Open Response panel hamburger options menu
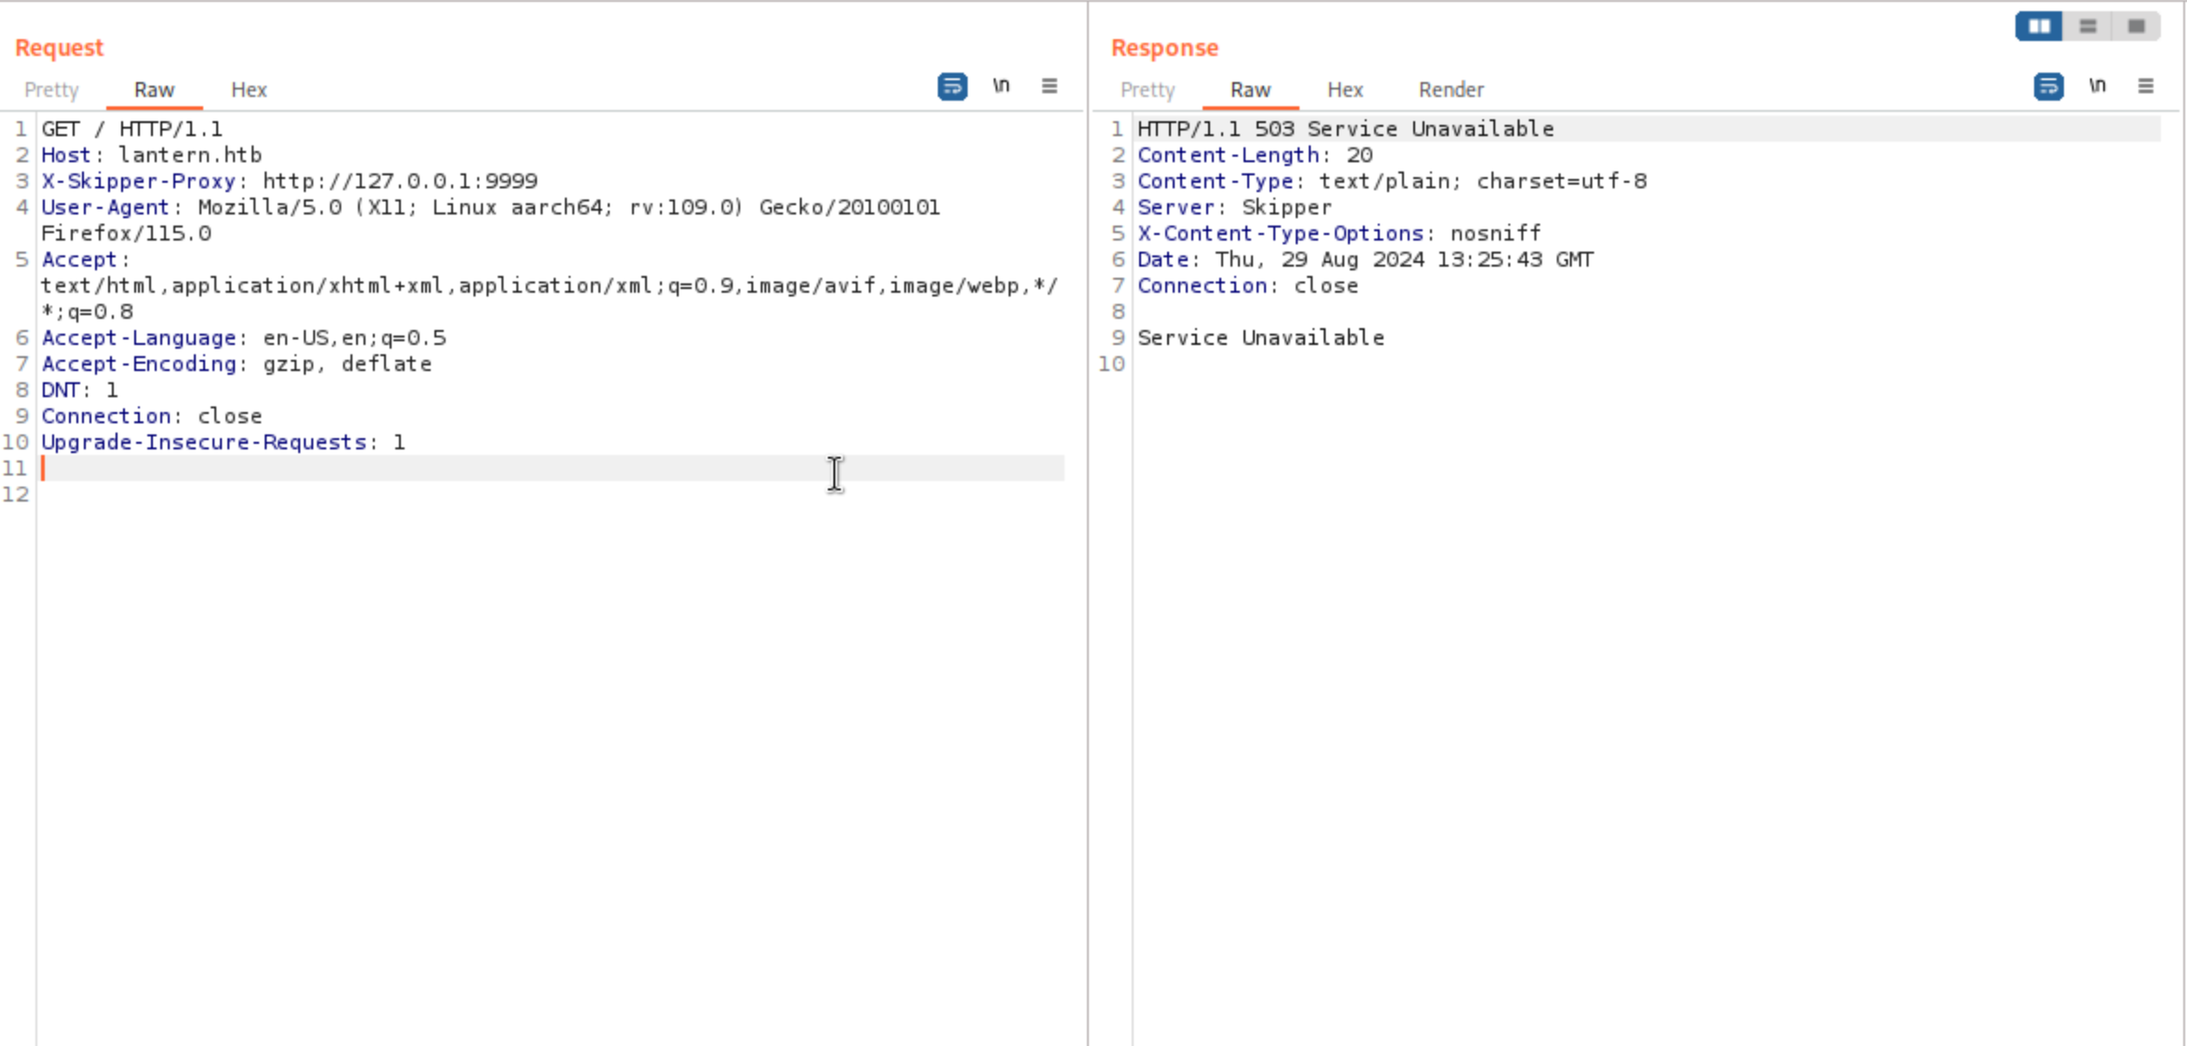Image resolution: width=2187 pixels, height=1046 pixels. 2146,87
